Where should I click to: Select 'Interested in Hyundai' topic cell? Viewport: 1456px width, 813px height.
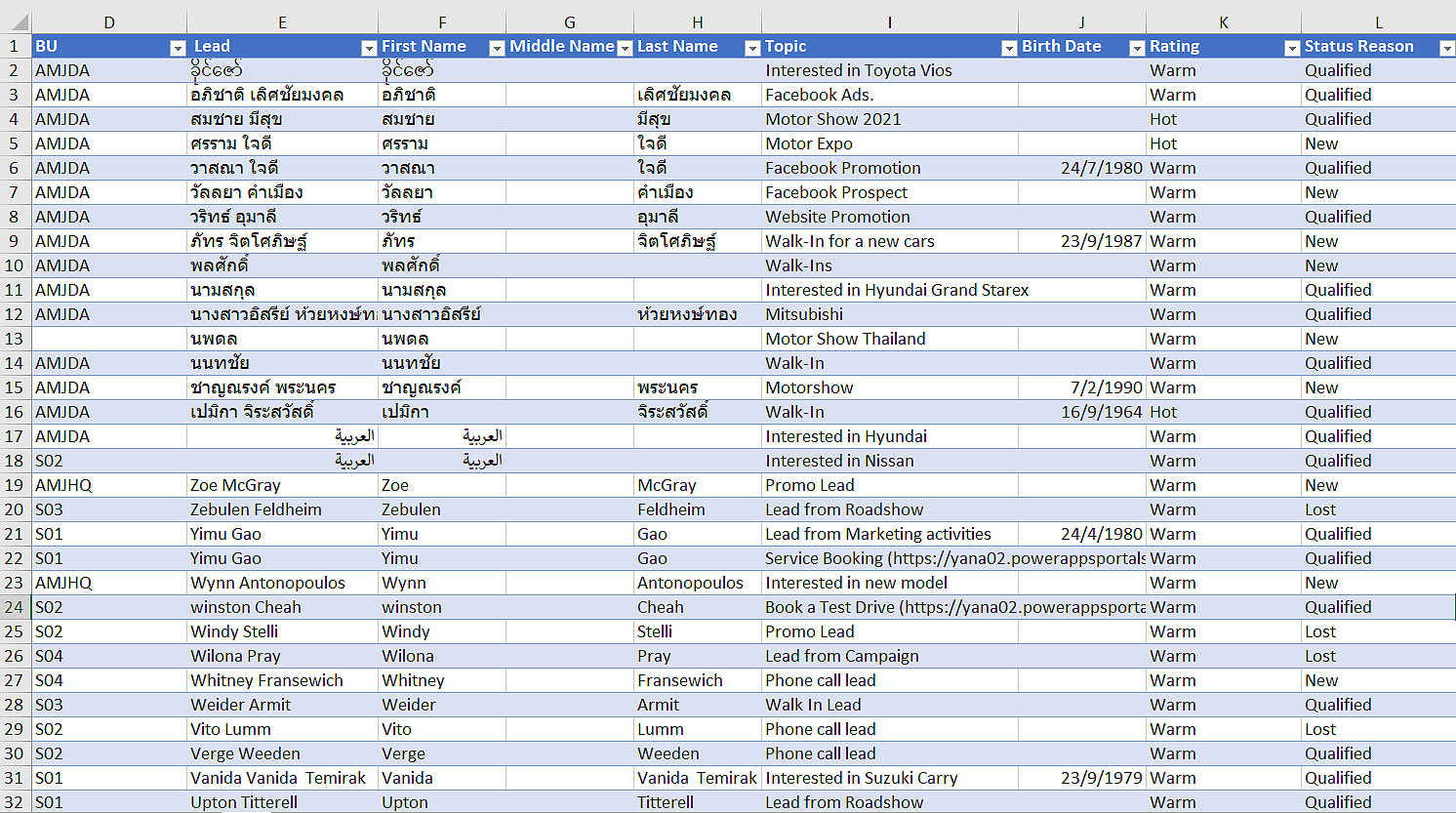click(889, 436)
